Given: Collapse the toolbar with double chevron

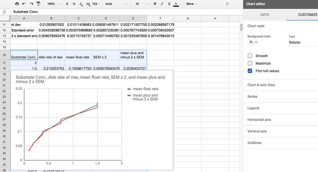Looking at the screenshot, I should [227, 4].
